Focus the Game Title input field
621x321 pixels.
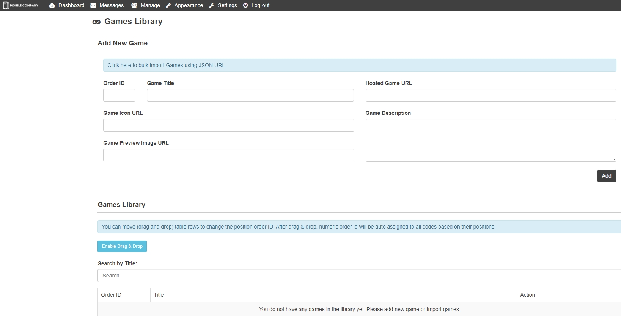click(250, 95)
